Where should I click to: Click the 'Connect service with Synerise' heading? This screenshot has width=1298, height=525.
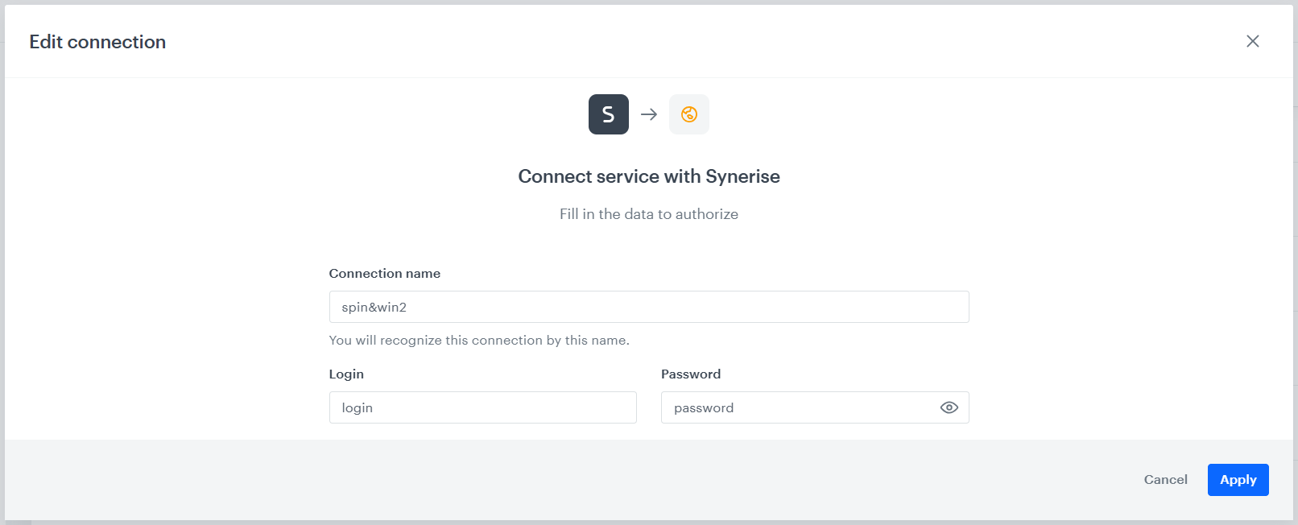coord(649,176)
